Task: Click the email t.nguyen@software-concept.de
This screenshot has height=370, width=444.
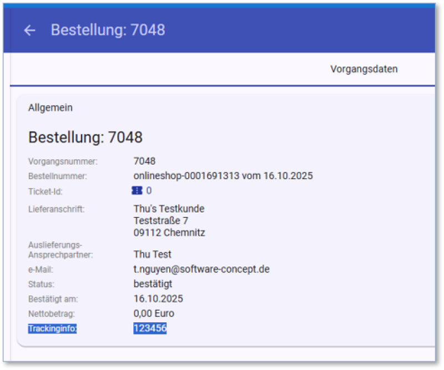Action: pos(201,269)
